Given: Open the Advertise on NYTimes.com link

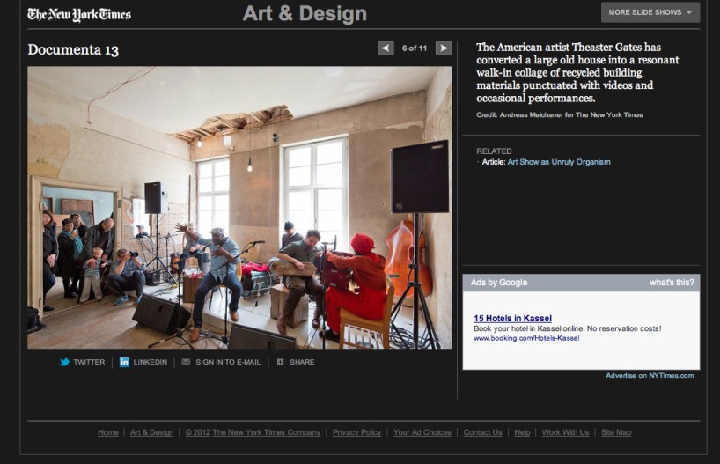Looking at the screenshot, I should pos(650,376).
